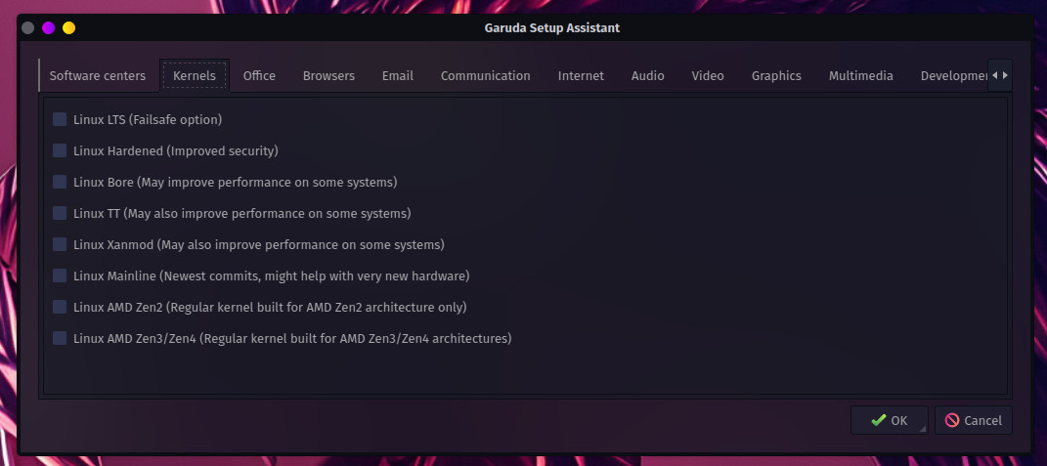Click the purple window control dot
The width and height of the screenshot is (1047, 466).
(x=48, y=28)
